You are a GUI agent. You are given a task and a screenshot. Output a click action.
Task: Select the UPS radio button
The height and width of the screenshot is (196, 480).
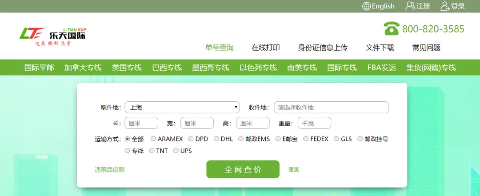176,150
